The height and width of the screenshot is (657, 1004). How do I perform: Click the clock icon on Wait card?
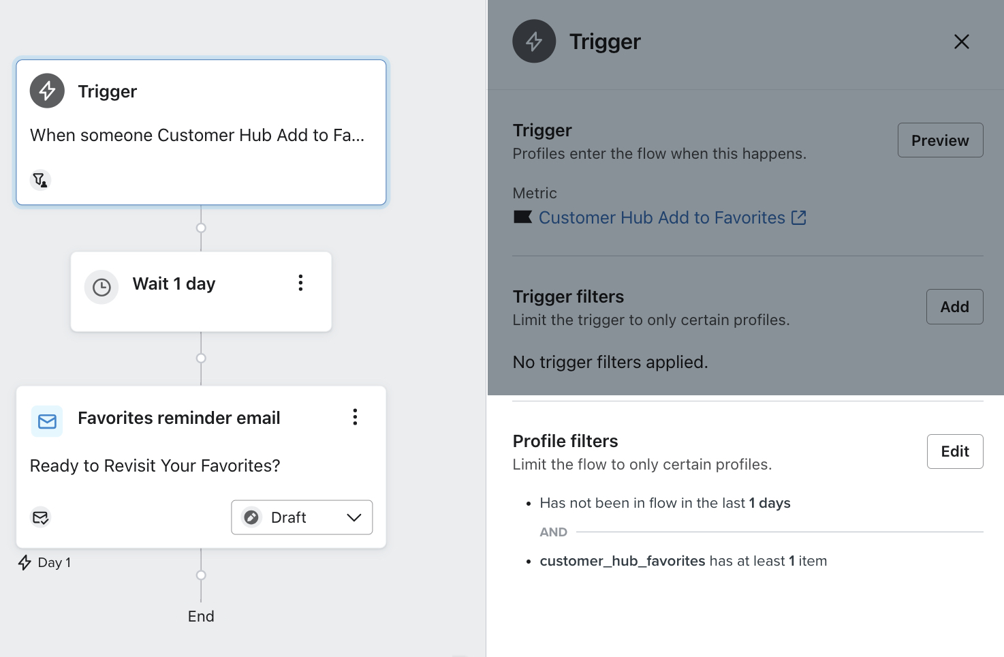click(x=101, y=287)
